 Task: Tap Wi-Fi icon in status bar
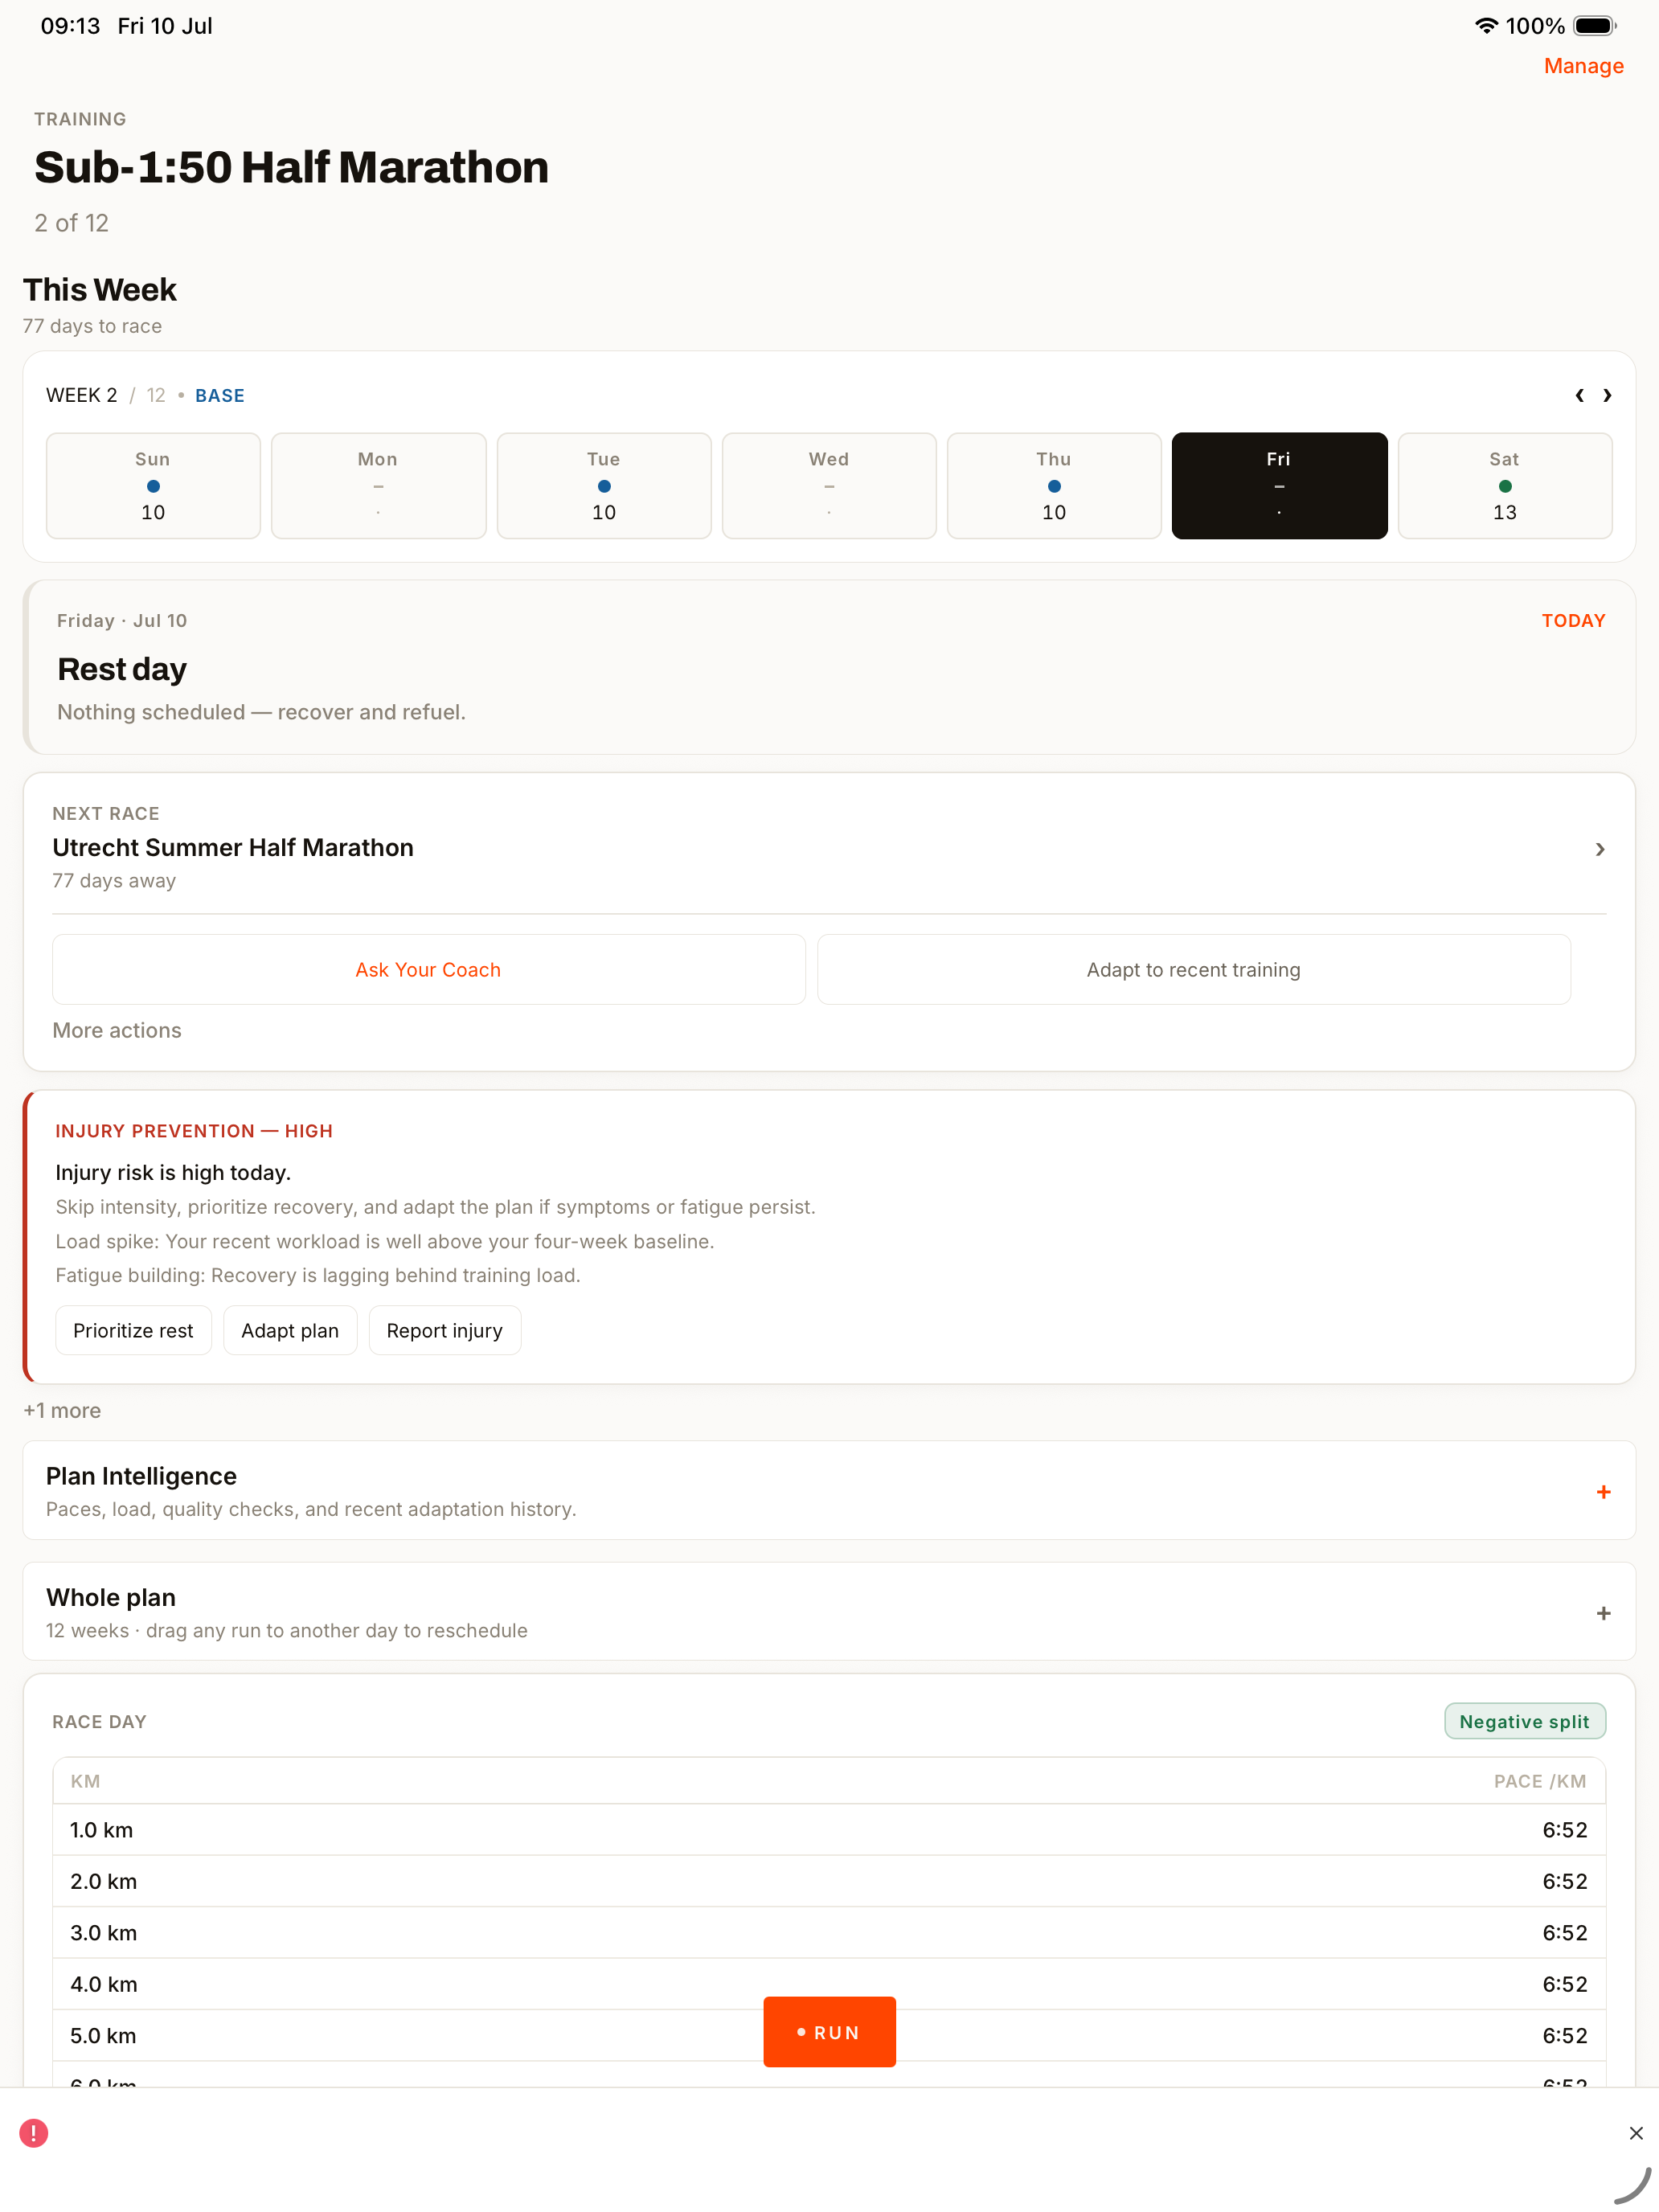(x=1486, y=26)
